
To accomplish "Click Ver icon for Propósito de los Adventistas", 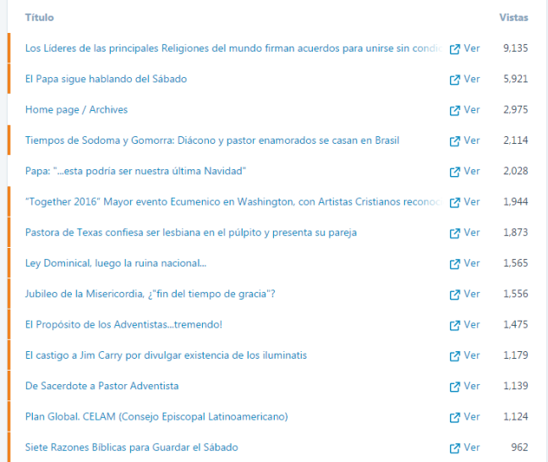I will 455,325.
